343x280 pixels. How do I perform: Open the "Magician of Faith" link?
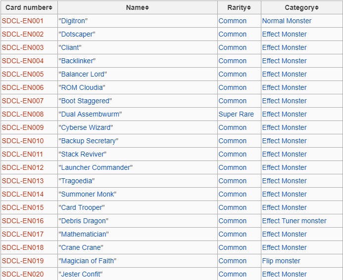89,261
